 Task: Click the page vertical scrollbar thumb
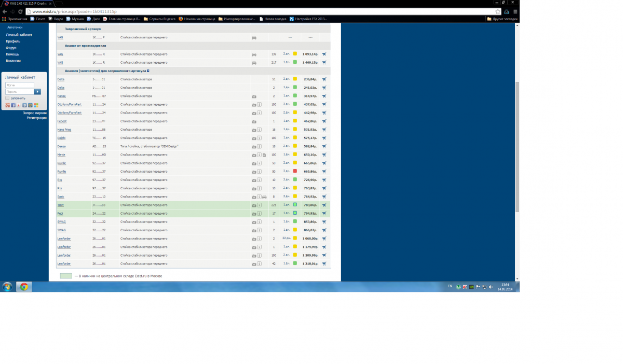[x=517, y=146]
